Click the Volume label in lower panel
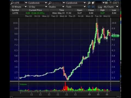 point(23,84)
